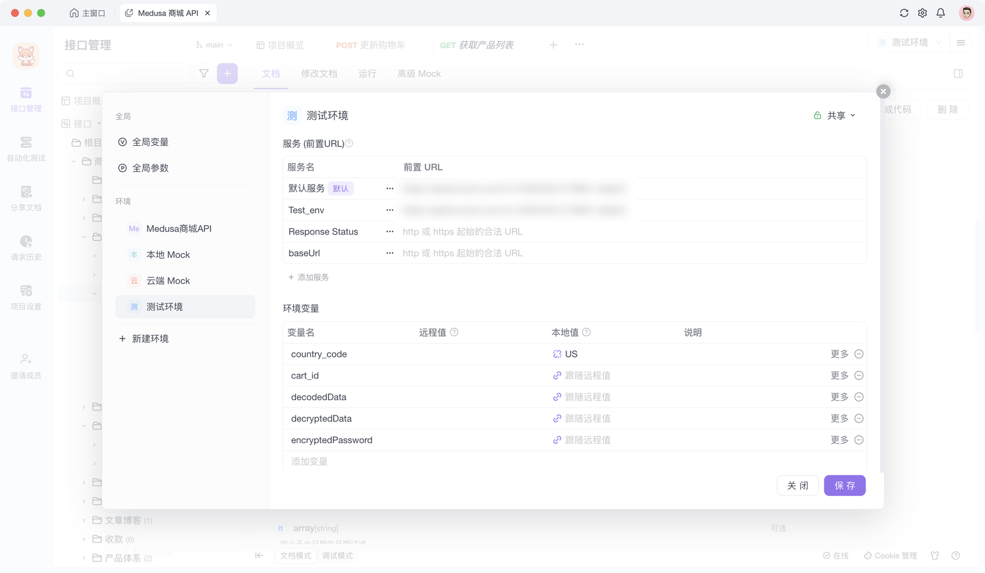Expand the main branch selector
Image resolution: width=985 pixels, height=573 pixels.
click(214, 44)
